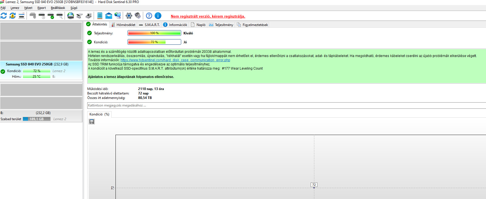This screenshot has height=199, width=486.
Task: Click the 25 °C temperature bar
Action: coord(37,77)
